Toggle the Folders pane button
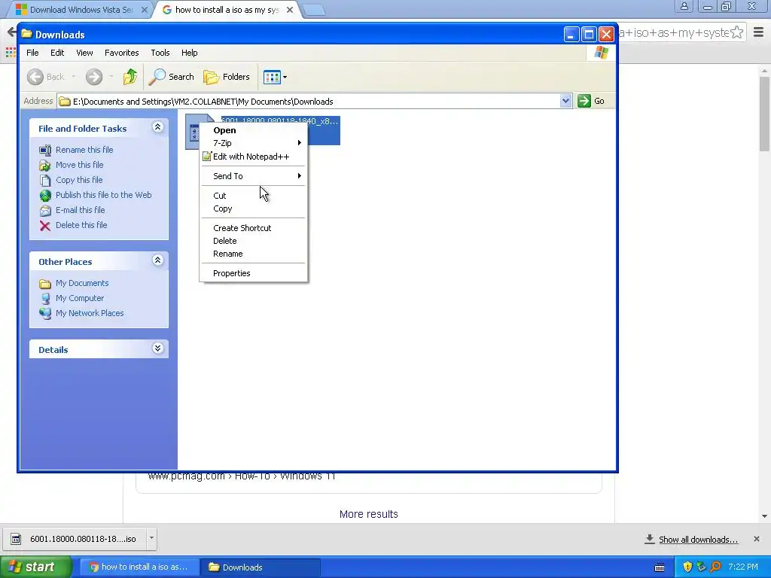771x578 pixels. point(227,77)
